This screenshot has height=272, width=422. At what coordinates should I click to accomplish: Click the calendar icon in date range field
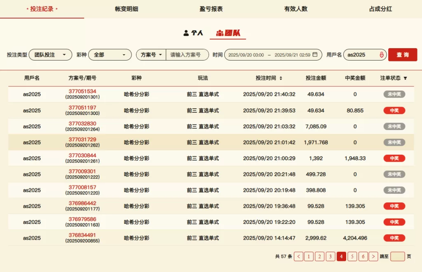315,55
